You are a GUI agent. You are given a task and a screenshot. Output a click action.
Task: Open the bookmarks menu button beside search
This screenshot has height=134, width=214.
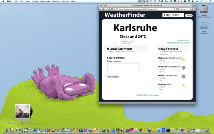point(193,9)
